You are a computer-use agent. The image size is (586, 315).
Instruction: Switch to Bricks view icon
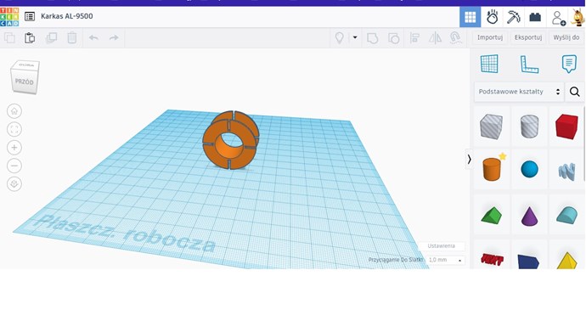(x=535, y=17)
